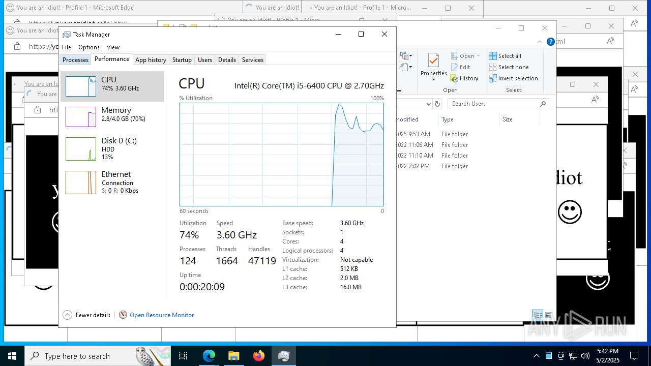Show hidden system tray icons
The image size is (651, 366).
pyautogui.click(x=536, y=356)
